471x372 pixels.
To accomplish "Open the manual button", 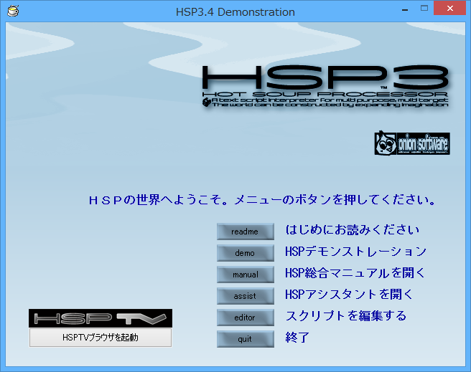I will tap(246, 275).
